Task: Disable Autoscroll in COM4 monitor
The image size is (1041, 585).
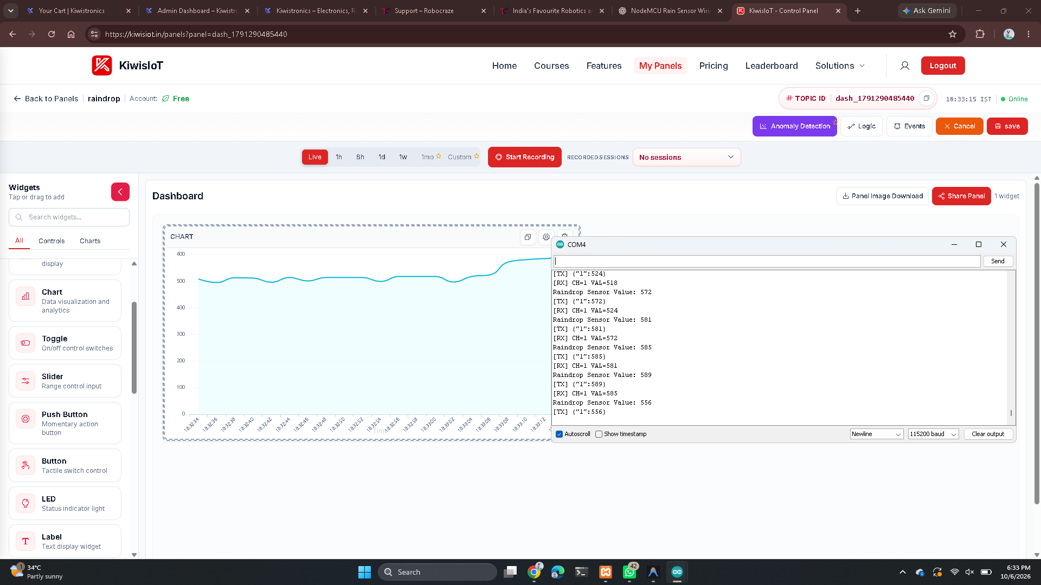Action: tap(560, 434)
